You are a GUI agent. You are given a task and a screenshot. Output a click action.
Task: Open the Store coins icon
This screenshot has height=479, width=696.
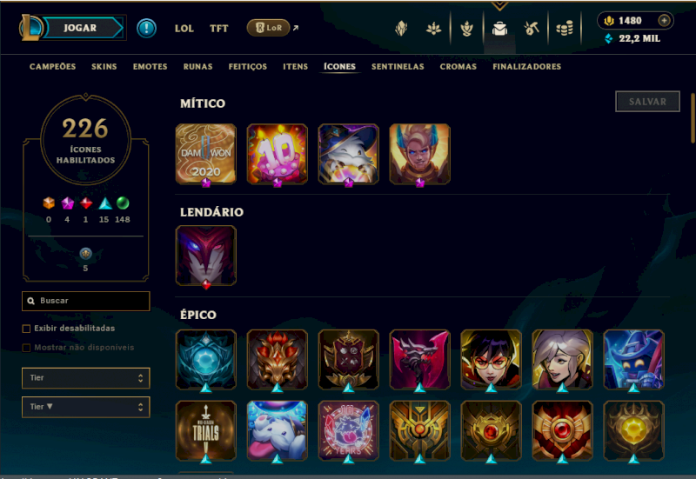[565, 29]
